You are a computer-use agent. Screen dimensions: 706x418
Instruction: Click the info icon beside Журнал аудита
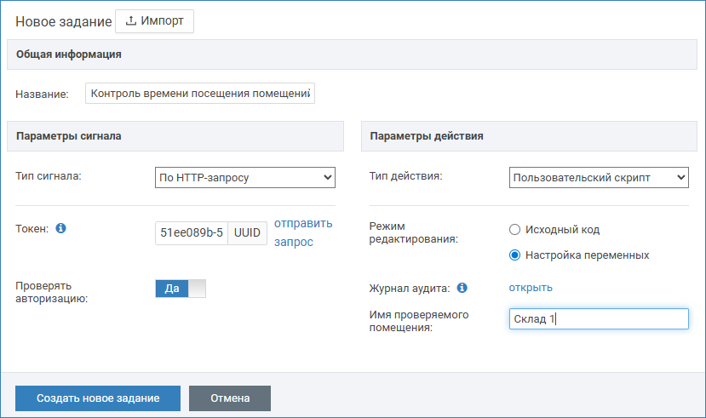(461, 288)
